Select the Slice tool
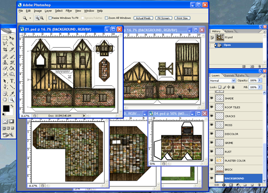The width and height of the screenshot is (268, 193). [x=12, y=50]
